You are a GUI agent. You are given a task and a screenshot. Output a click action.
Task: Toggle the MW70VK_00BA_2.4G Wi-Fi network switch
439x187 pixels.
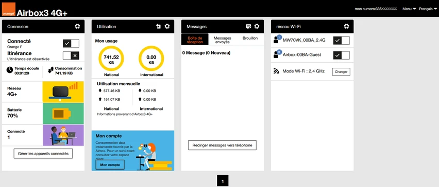pyautogui.click(x=341, y=41)
